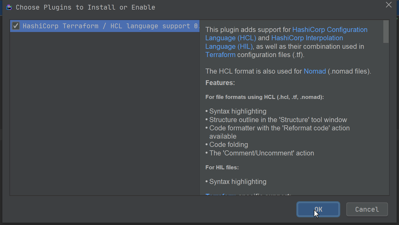Click the 'For file formats using HCL' heading
Viewport: 399px width, 225px height.
(x=264, y=97)
